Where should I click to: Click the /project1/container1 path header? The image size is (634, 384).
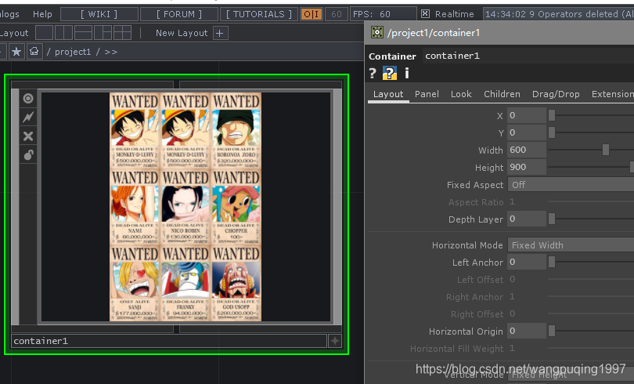434,33
